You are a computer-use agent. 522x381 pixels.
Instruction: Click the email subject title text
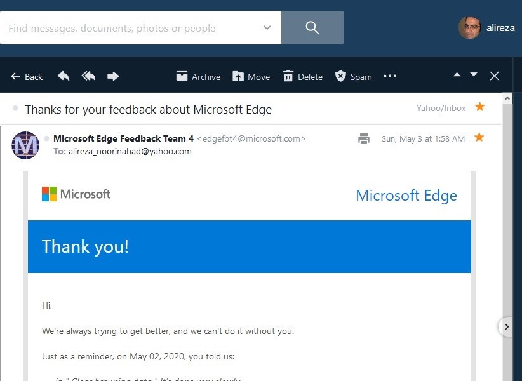[149, 109]
